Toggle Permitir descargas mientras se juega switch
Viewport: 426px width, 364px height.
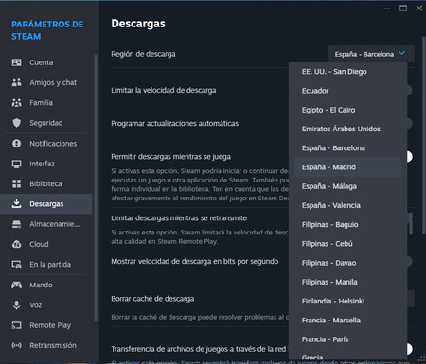409,157
